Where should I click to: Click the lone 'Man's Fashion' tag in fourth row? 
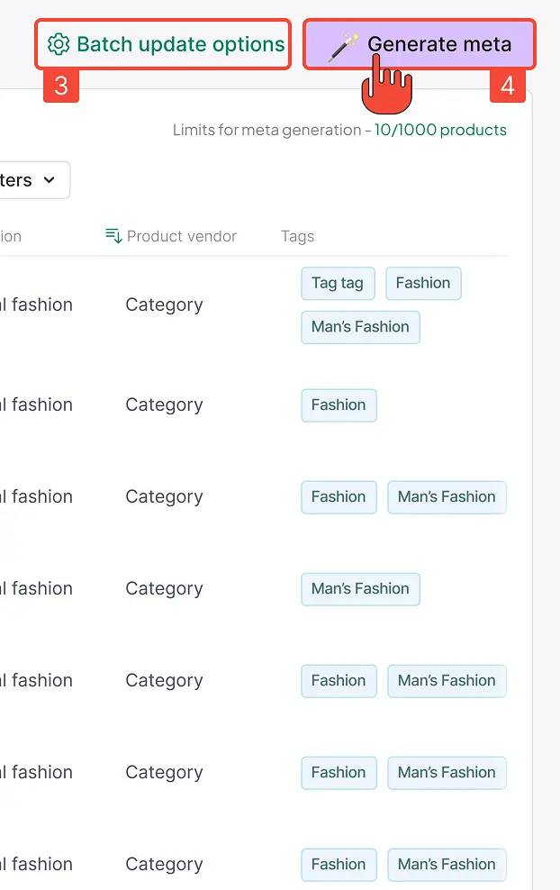pos(360,589)
